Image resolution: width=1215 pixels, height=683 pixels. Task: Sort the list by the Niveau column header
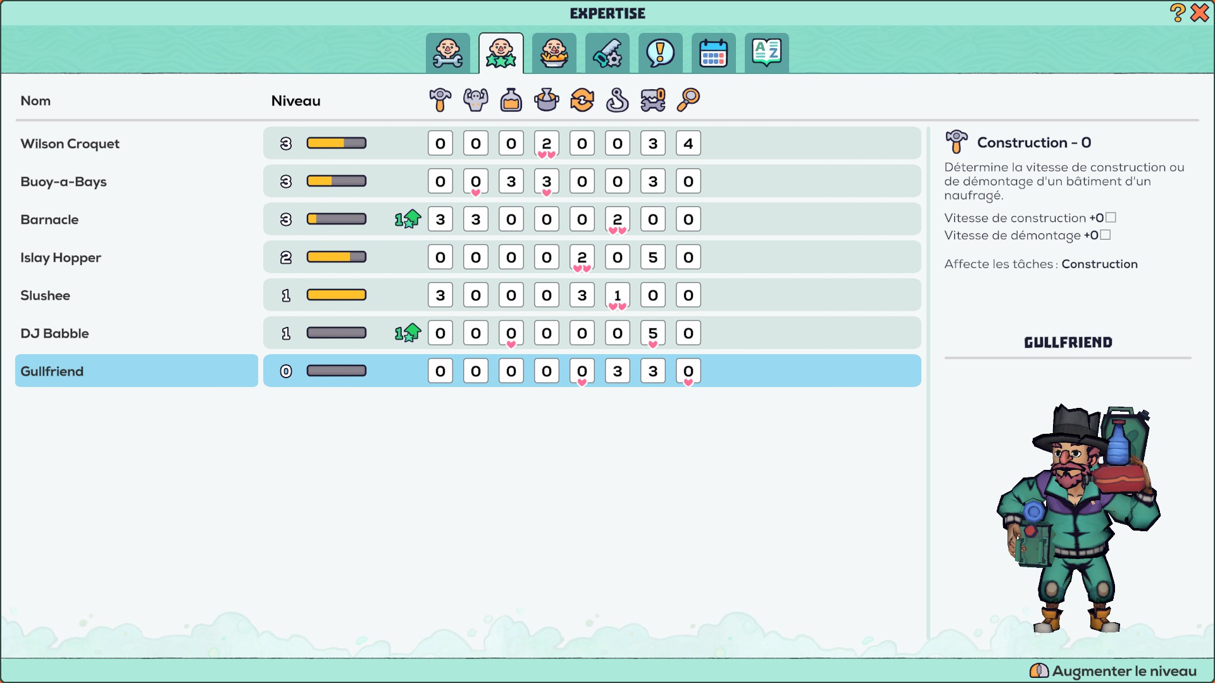click(296, 101)
